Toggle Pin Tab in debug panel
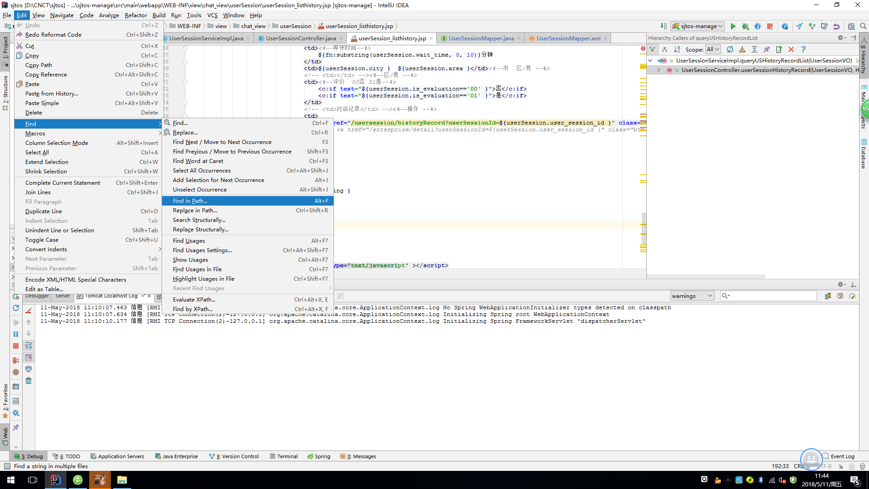Viewport: 869px width, 489px height. (16, 427)
